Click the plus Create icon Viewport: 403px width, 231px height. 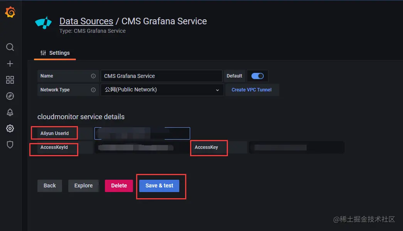[x=10, y=64]
